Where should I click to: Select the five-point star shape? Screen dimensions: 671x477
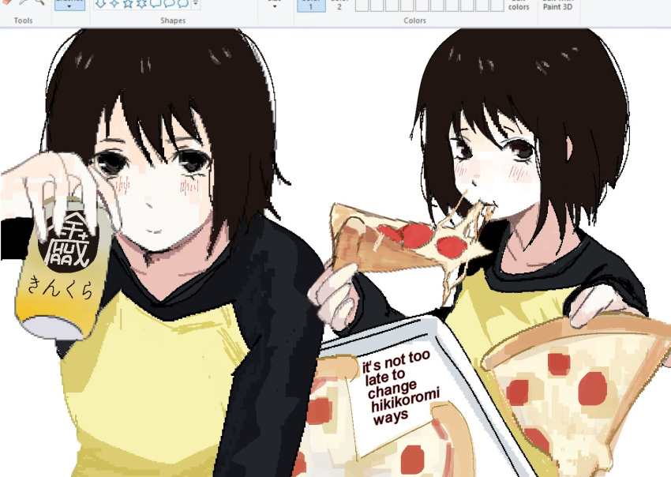click(x=128, y=5)
